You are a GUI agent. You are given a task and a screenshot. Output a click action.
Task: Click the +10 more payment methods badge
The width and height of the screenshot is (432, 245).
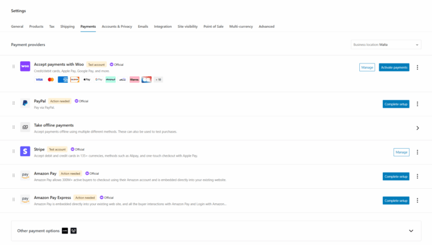pos(158,80)
